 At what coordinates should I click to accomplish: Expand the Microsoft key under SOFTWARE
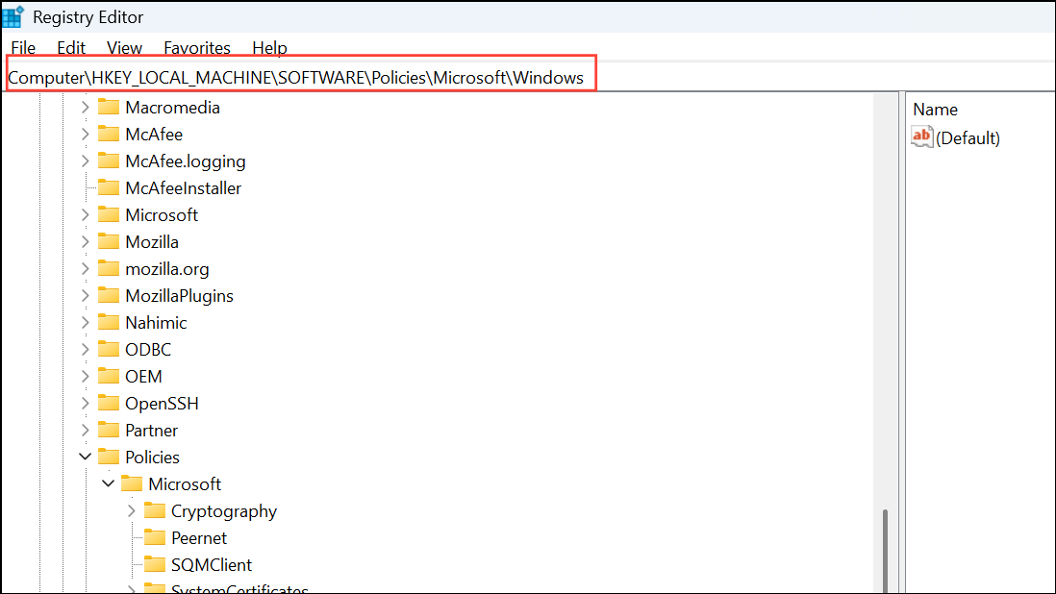coord(85,214)
